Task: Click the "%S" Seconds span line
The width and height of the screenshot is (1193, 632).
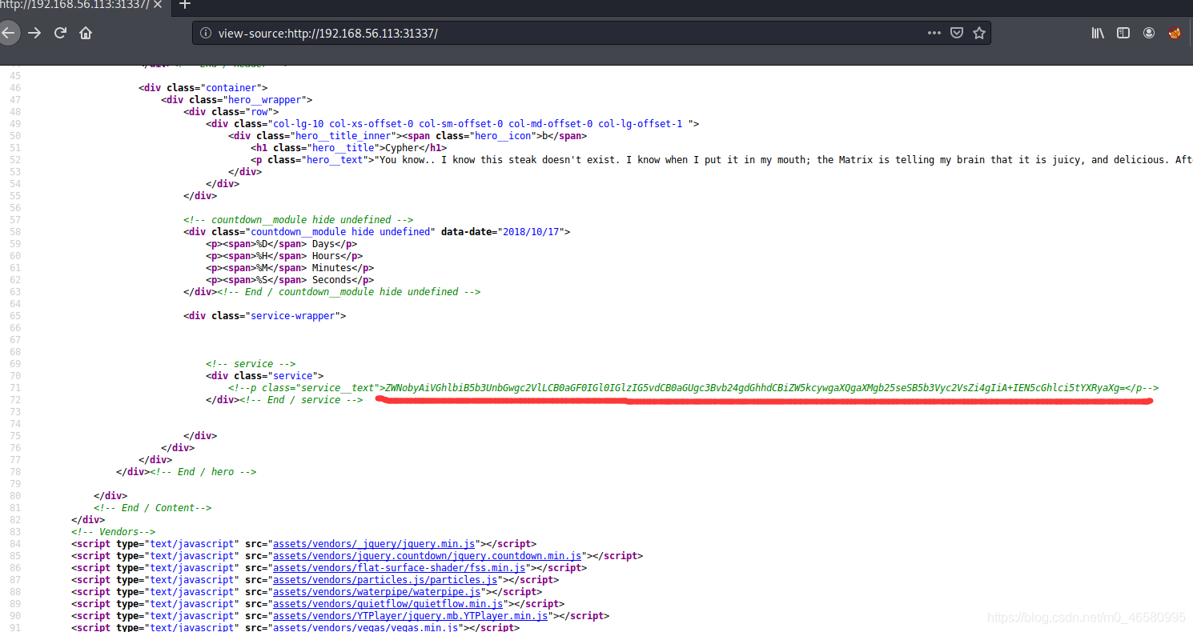Action: click(x=290, y=280)
